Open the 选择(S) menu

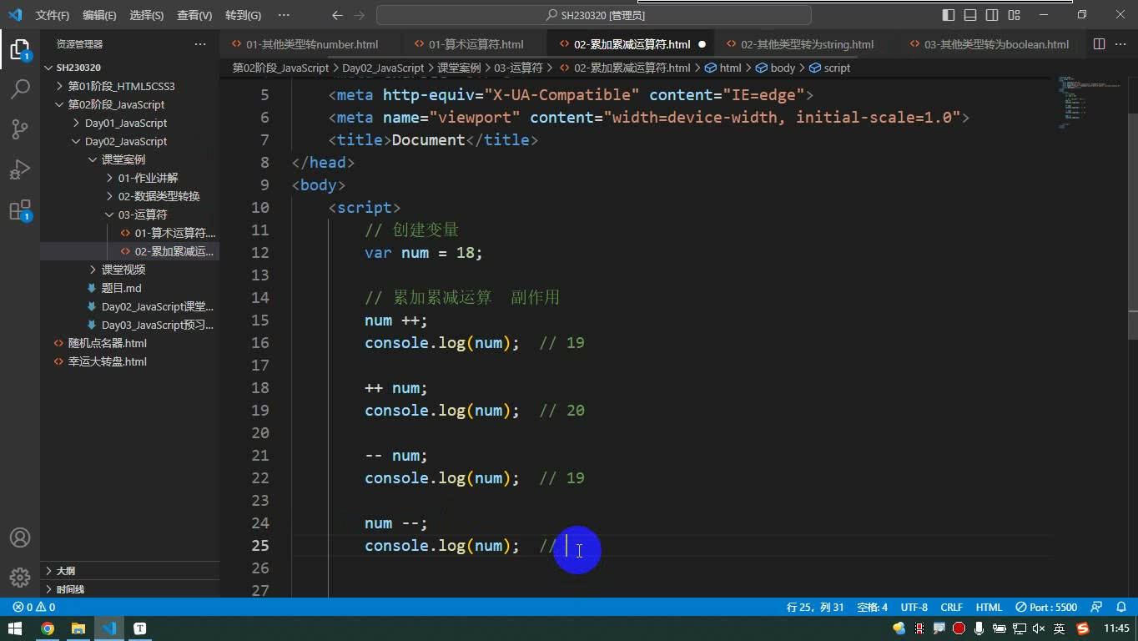coord(147,15)
